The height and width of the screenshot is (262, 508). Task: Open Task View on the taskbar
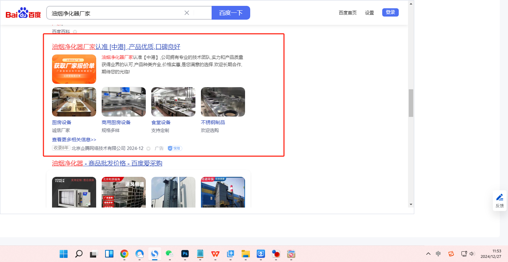(x=94, y=254)
